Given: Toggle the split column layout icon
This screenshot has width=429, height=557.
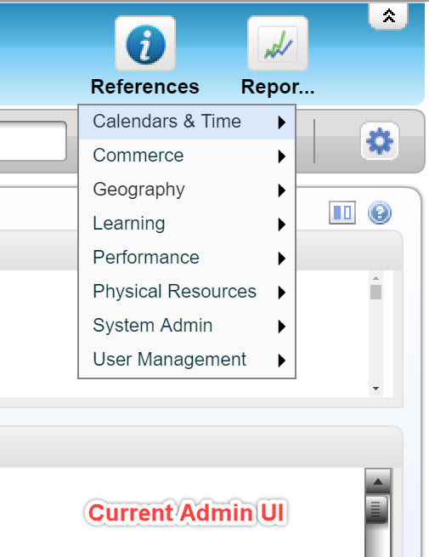Looking at the screenshot, I should 342,213.
